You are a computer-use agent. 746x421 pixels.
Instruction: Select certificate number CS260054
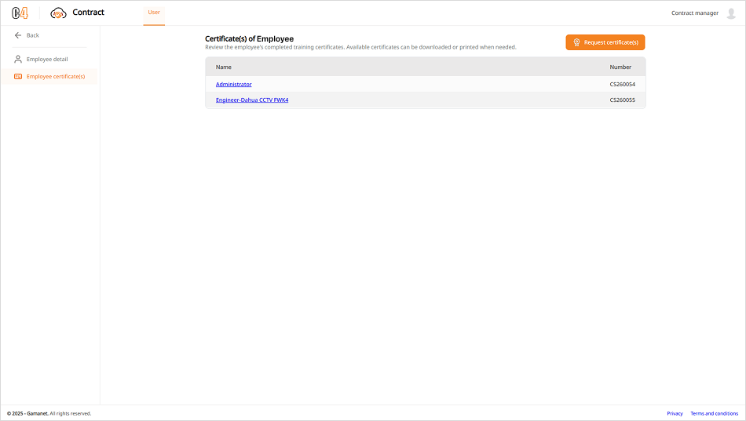(622, 84)
